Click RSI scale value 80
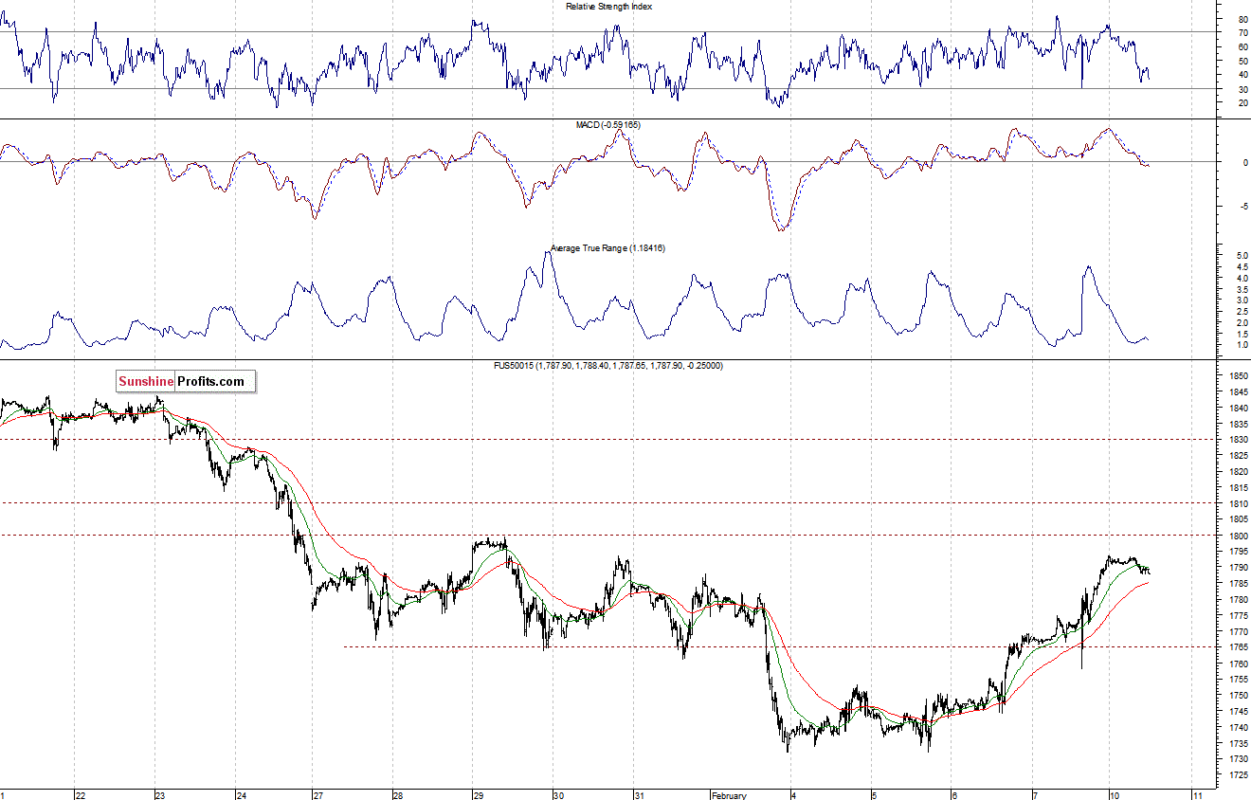Screen dimensions: 1251x800 tap(1242, 19)
